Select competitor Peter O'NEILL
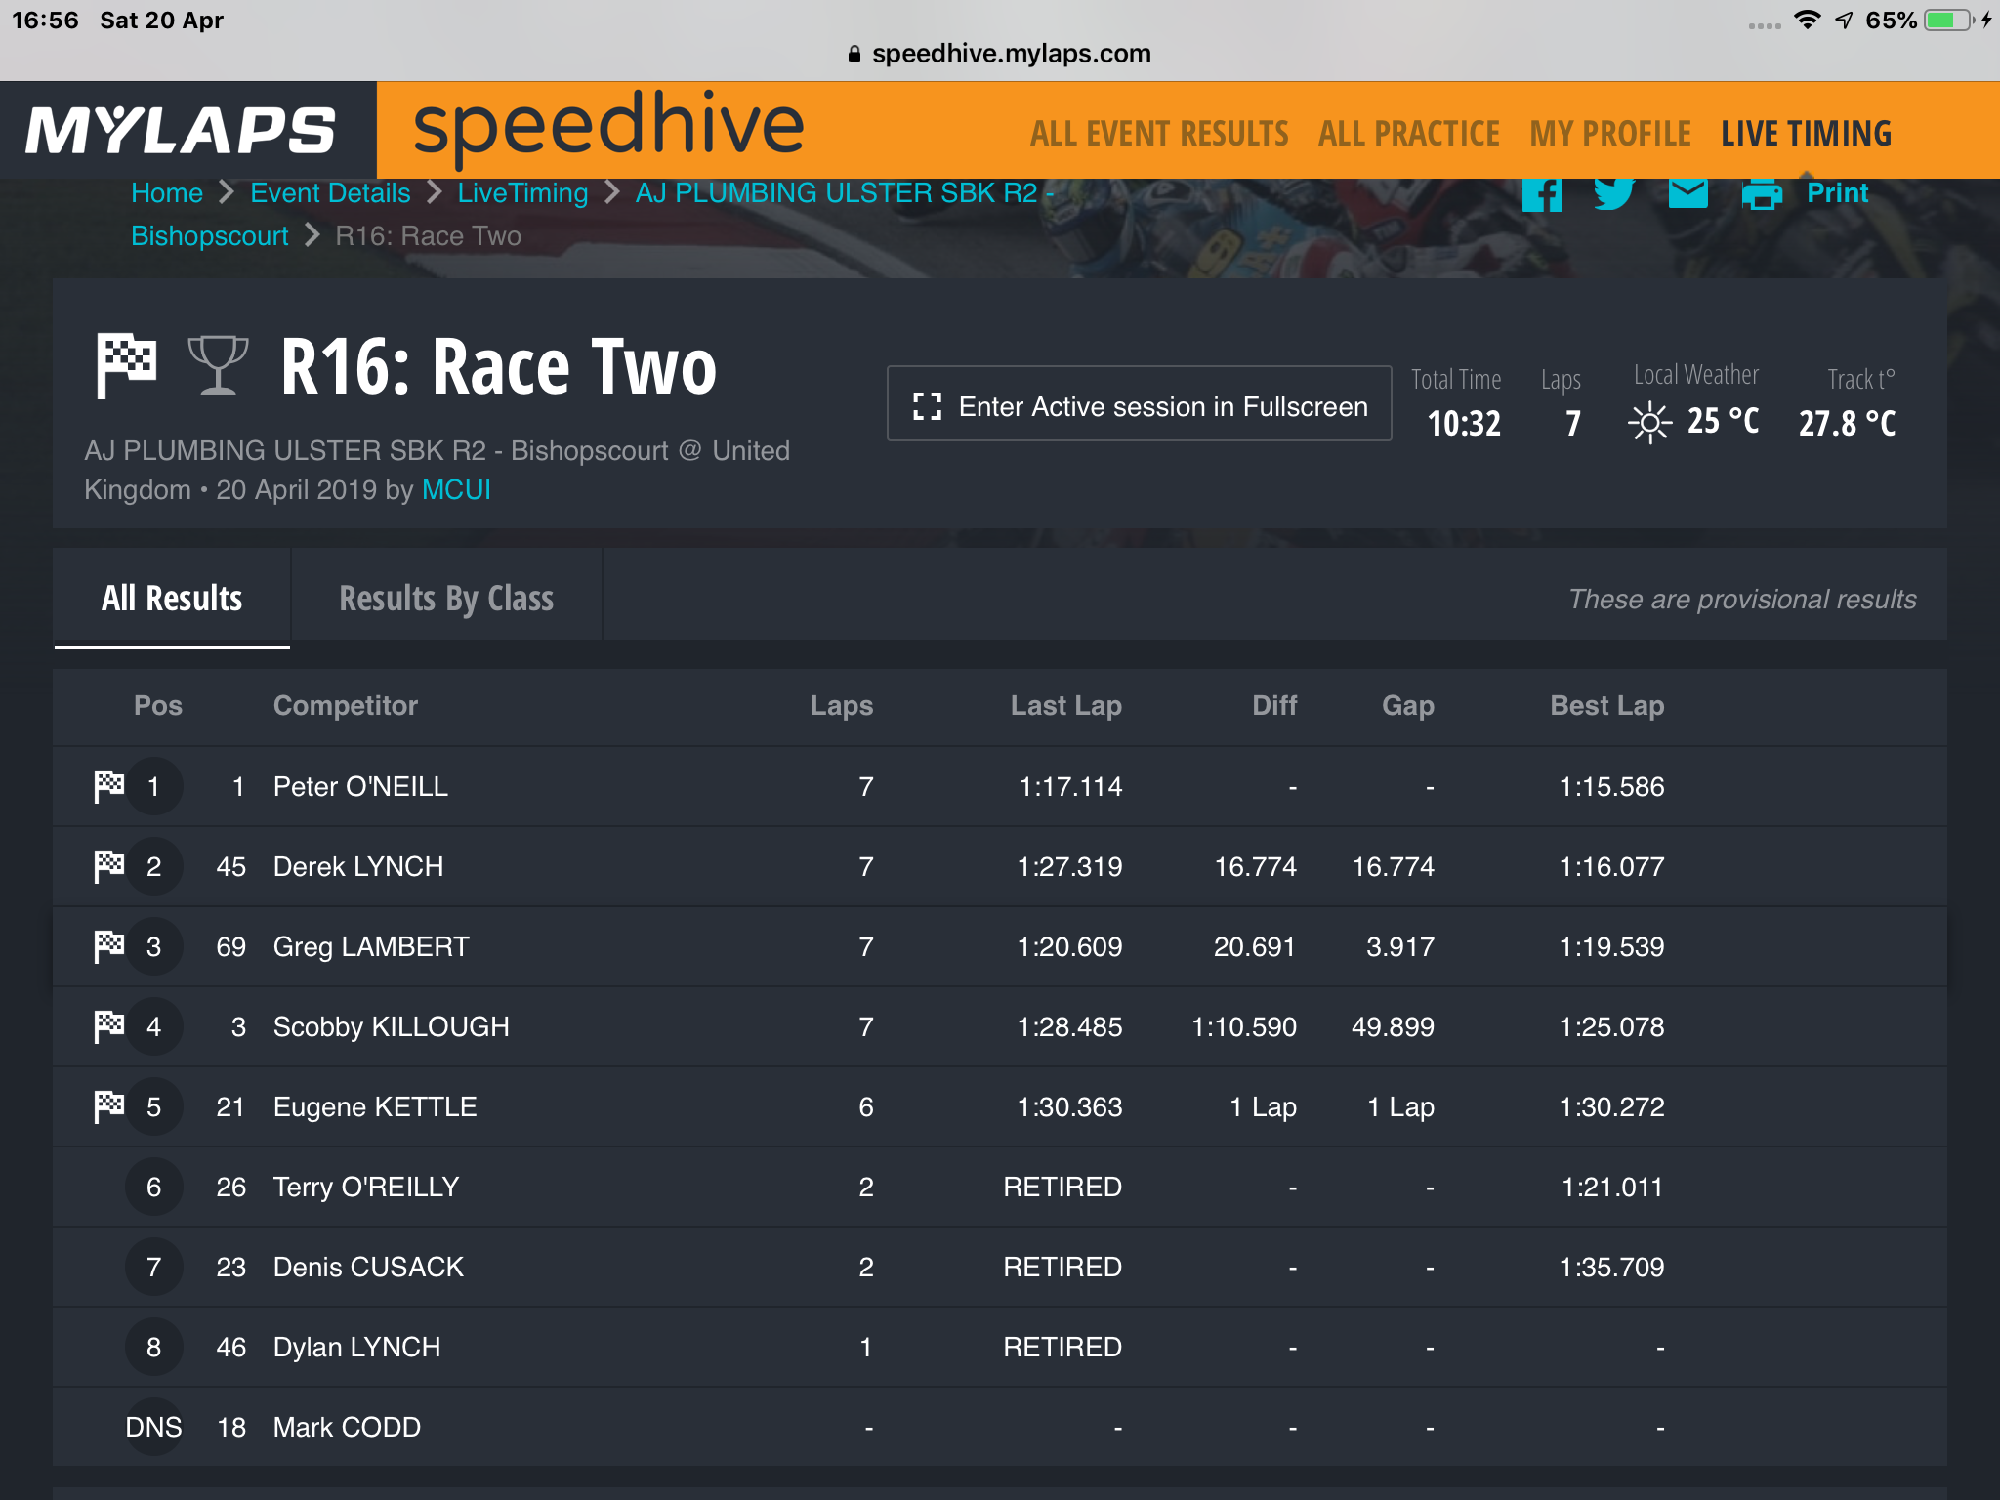Viewport: 2000px width, 1500px height. (x=360, y=786)
